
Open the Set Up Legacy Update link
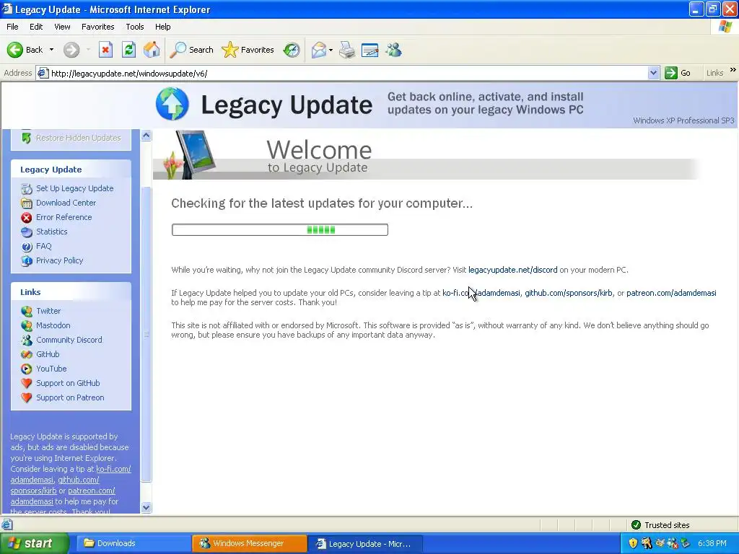pyautogui.click(x=75, y=188)
